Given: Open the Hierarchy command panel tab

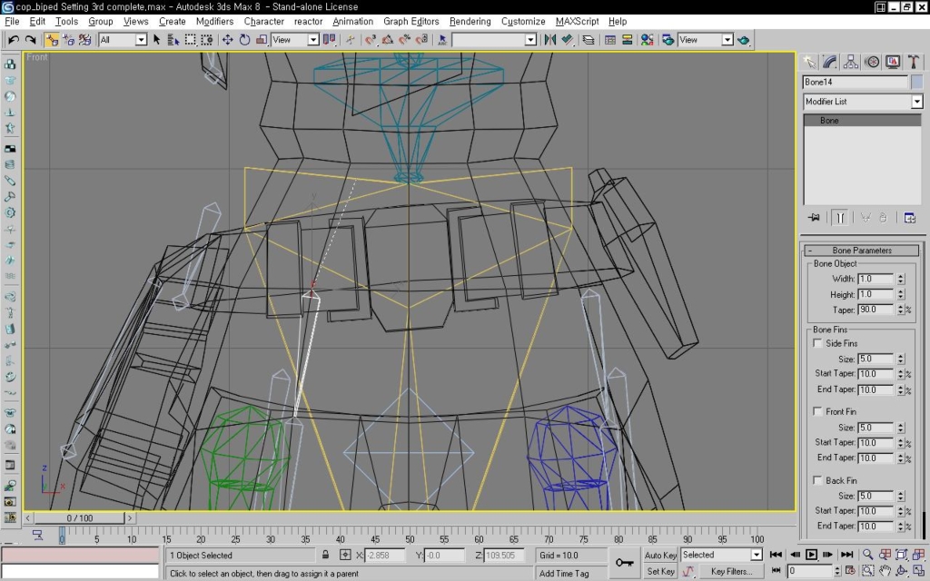Looking at the screenshot, I should tap(850, 62).
